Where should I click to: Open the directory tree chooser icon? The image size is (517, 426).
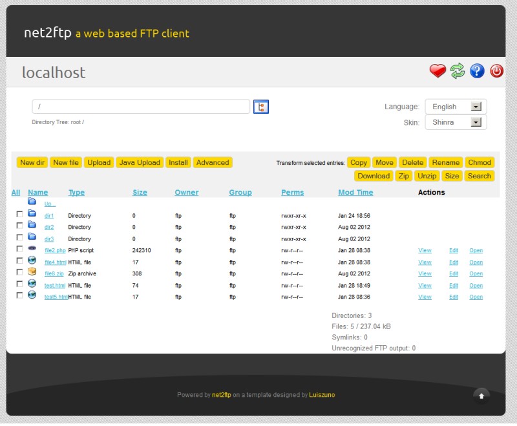[261, 107]
